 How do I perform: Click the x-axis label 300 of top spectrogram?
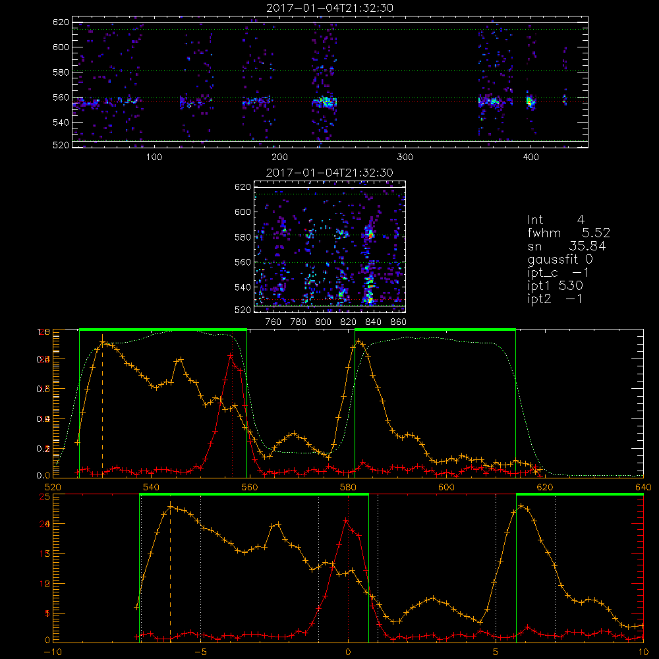pyautogui.click(x=405, y=158)
